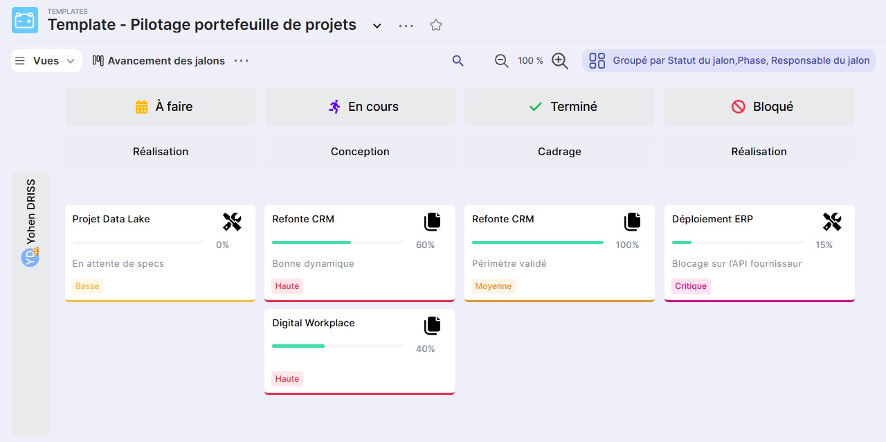Open the grouping options for Statut du jalon
Screen dimensions: 886x442
pos(729,61)
